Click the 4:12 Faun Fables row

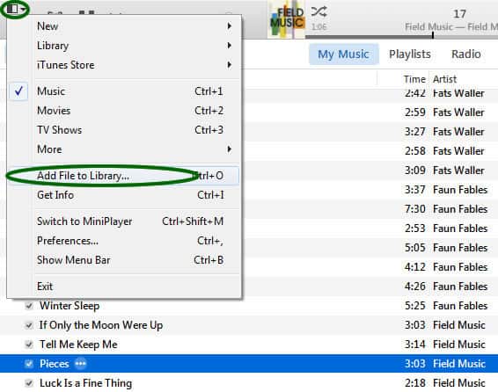click(x=370, y=267)
